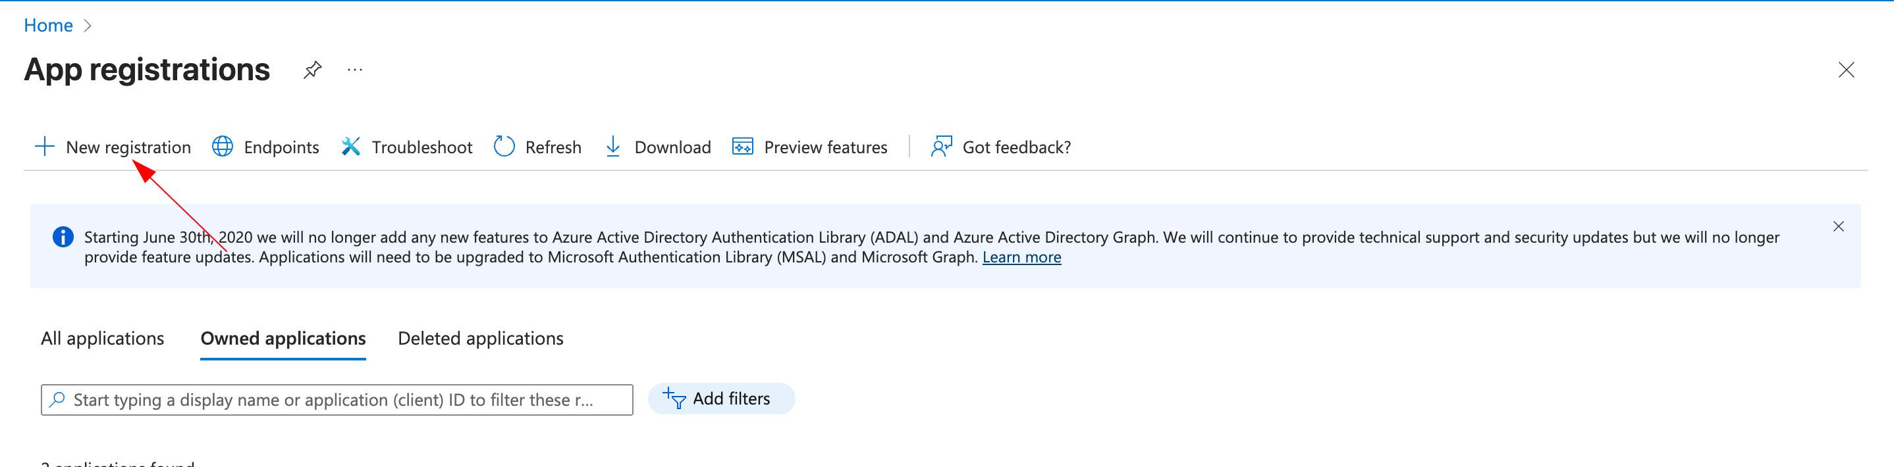Screen dimensions: 1894x467
Task: Dismiss the ADAL deprecation banner
Action: tap(1838, 227)
